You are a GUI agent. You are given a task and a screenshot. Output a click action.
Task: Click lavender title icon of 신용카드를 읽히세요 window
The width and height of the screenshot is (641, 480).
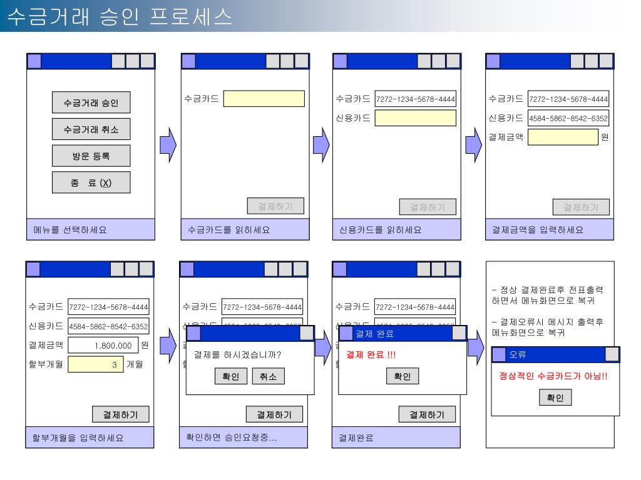[x=340, y=61]
